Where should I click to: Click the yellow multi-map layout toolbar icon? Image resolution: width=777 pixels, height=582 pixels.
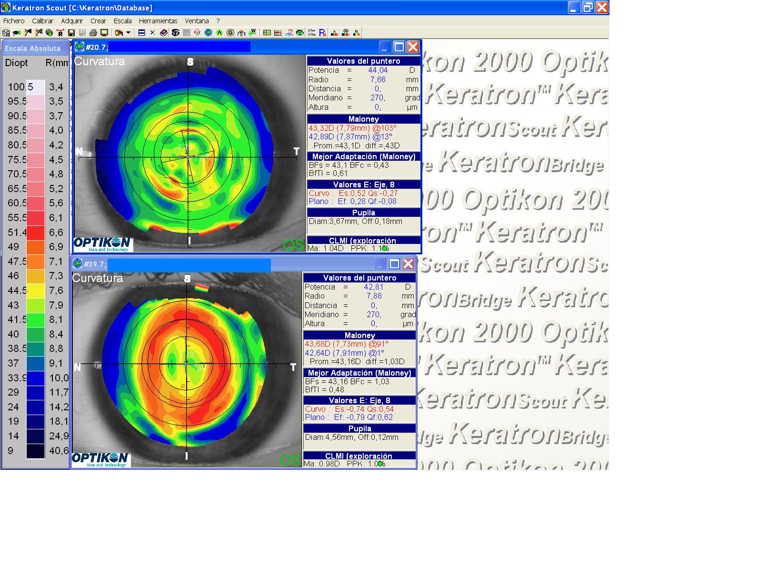coord(267,33)
